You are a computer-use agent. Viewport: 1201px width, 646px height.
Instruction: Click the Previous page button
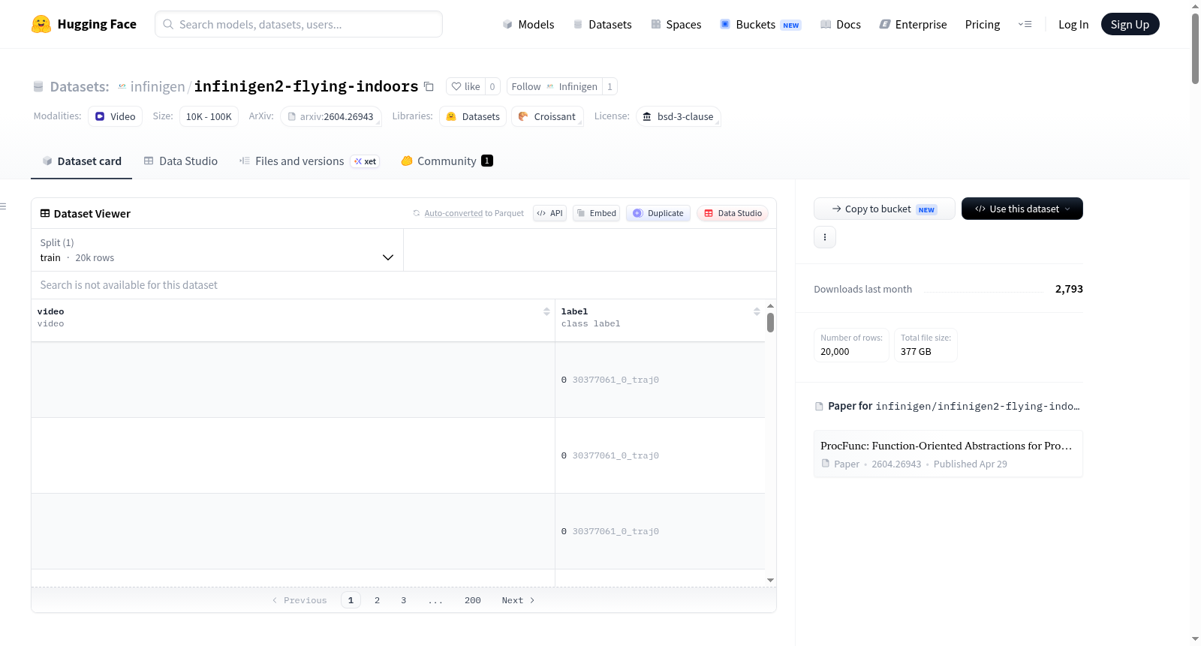click(299, 600)
